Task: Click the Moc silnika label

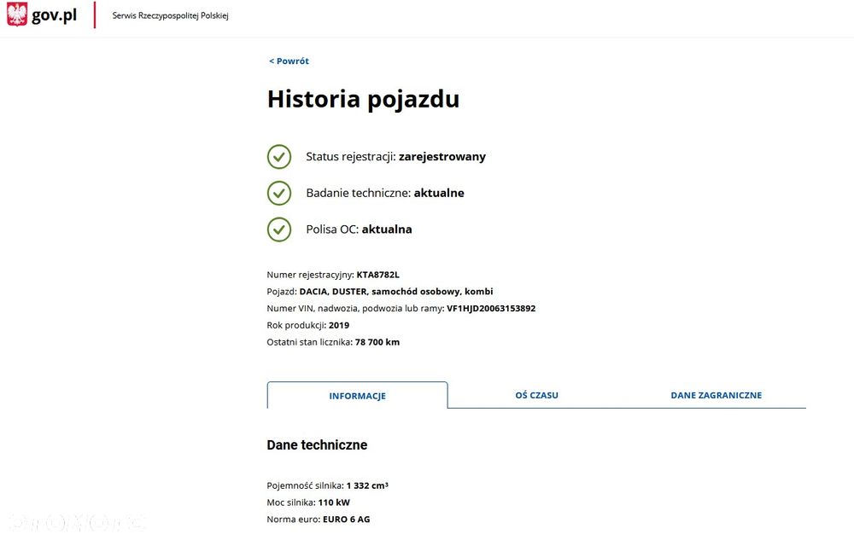Action: coord(291,502)
